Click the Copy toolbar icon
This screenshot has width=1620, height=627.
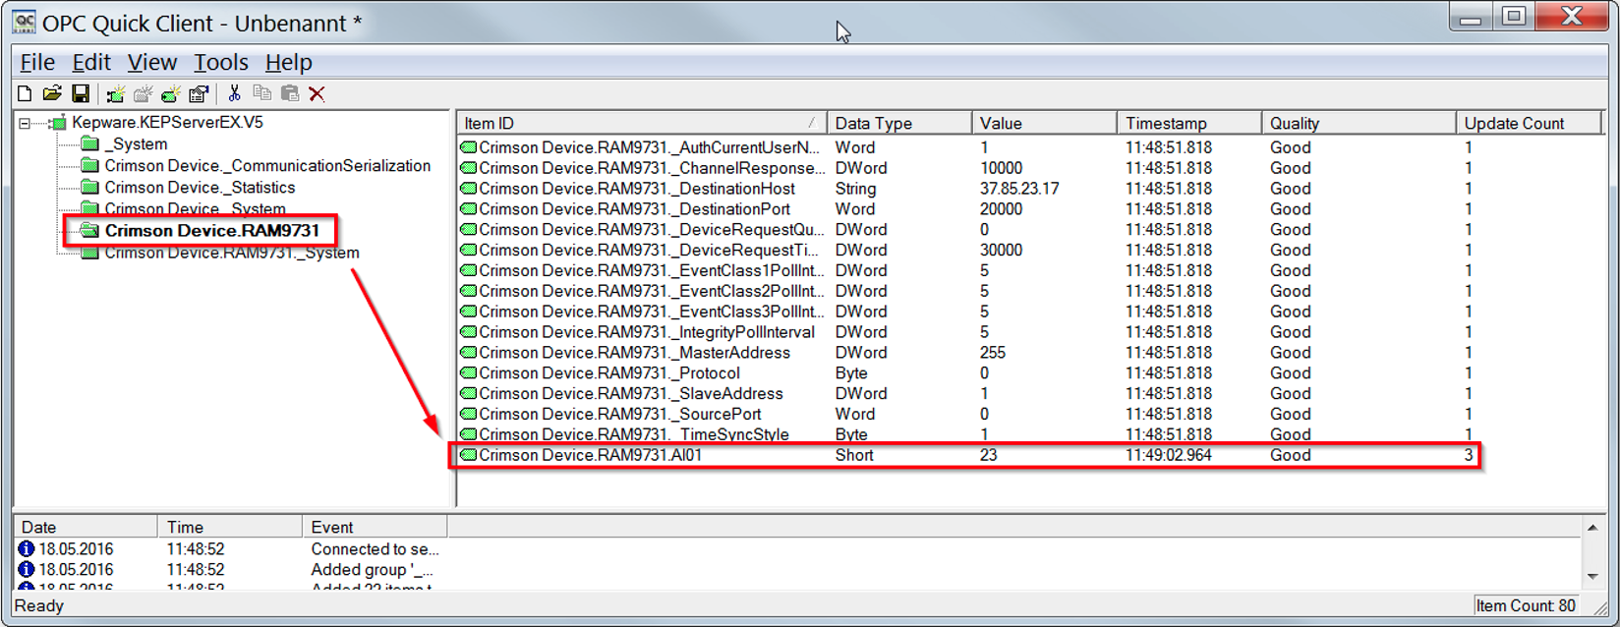pos(261,93)
